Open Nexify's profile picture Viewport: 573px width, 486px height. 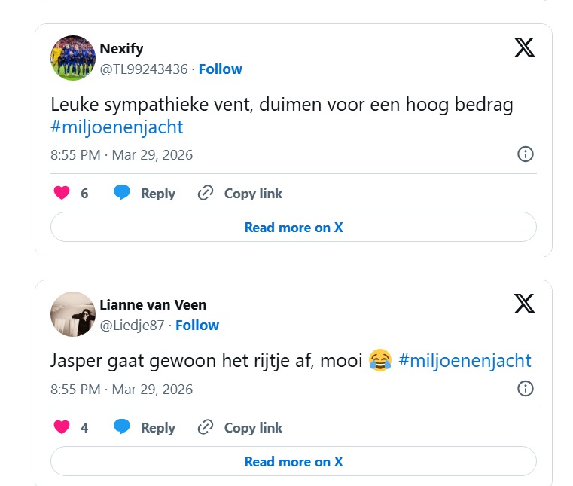(x=73, y=58)
